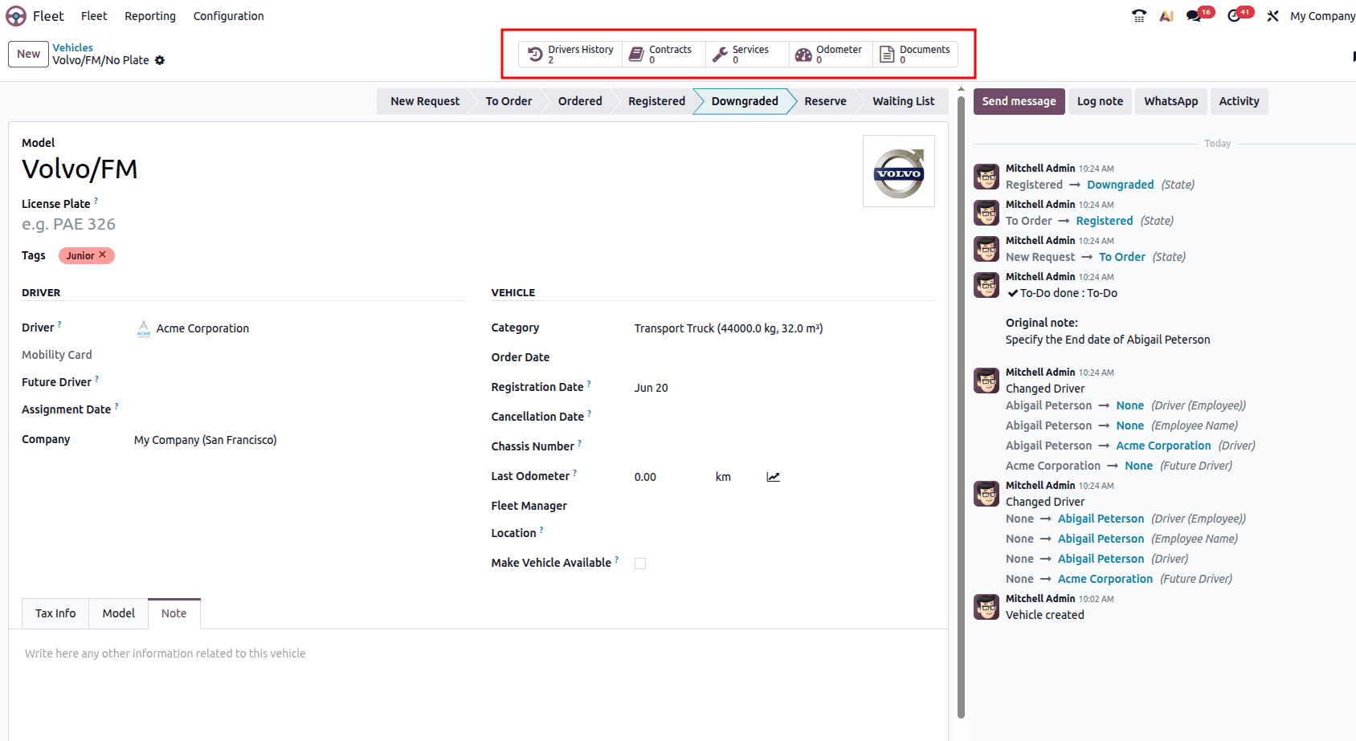This screenshot has height=741, width=1356.
Task: Click the VoIP phone icon in top bar
Action: coord(1139,16)
